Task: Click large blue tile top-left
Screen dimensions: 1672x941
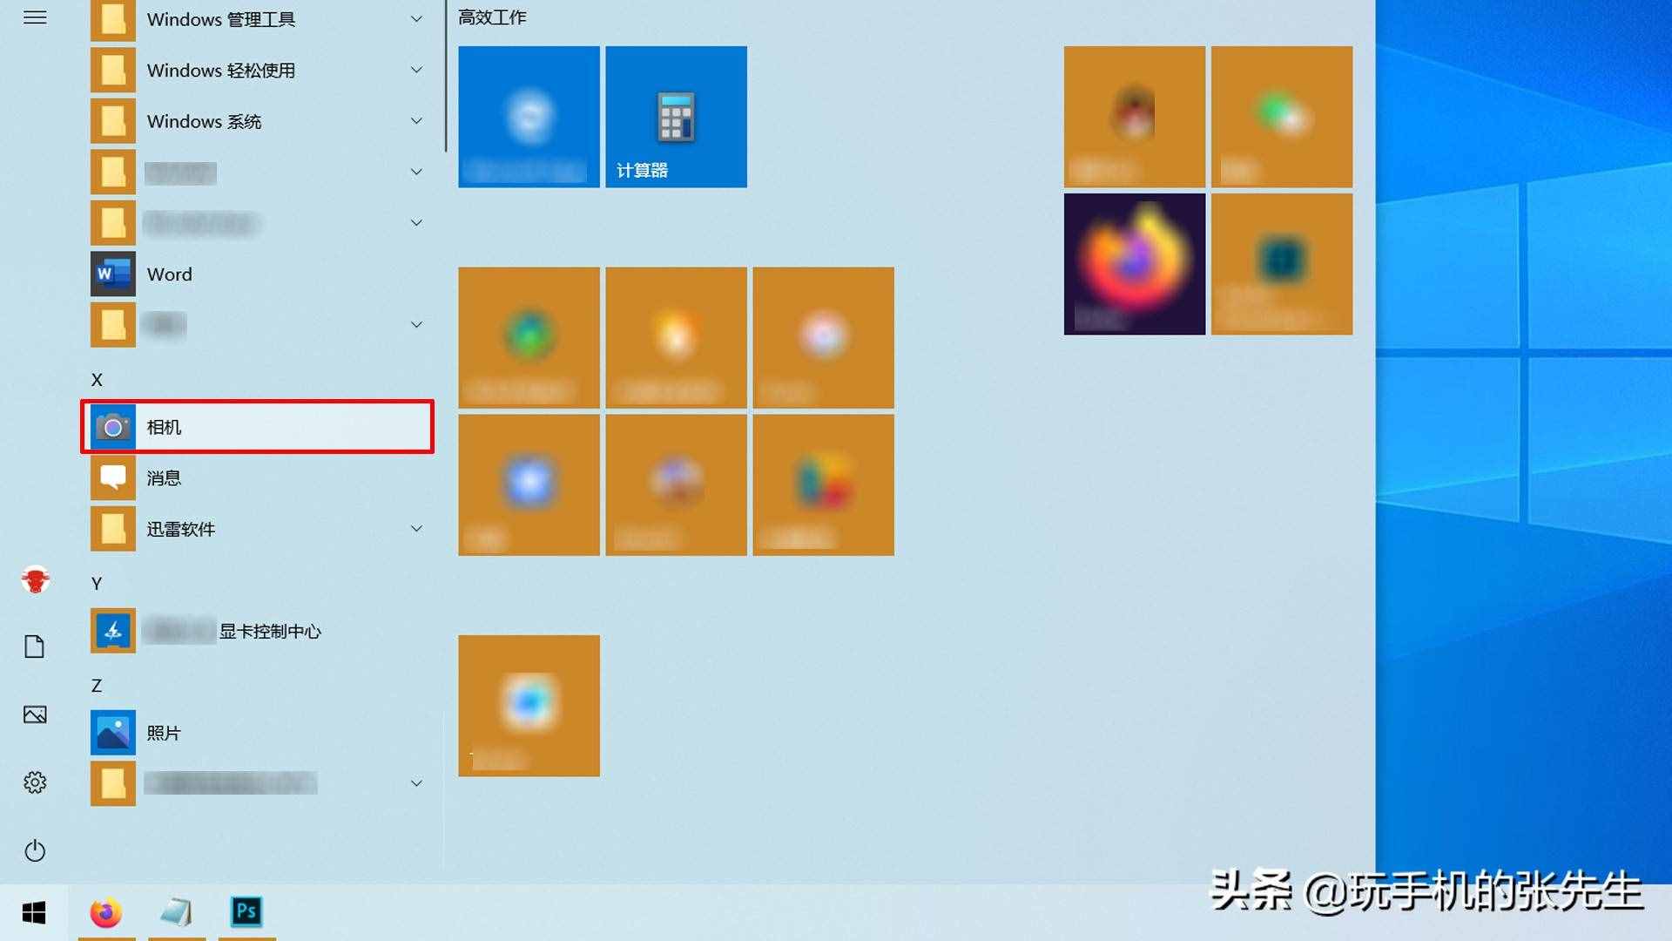Action: 530,115
